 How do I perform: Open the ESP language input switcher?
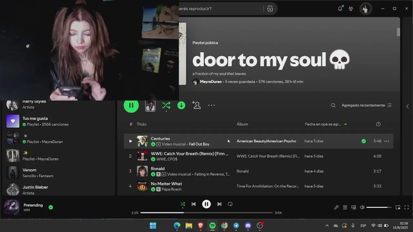tap(363, 226)
